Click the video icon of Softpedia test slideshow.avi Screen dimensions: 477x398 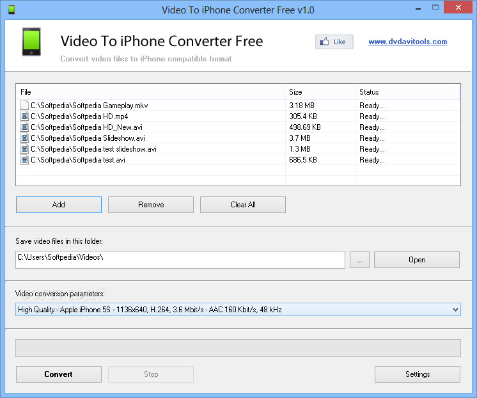(25, 149)
